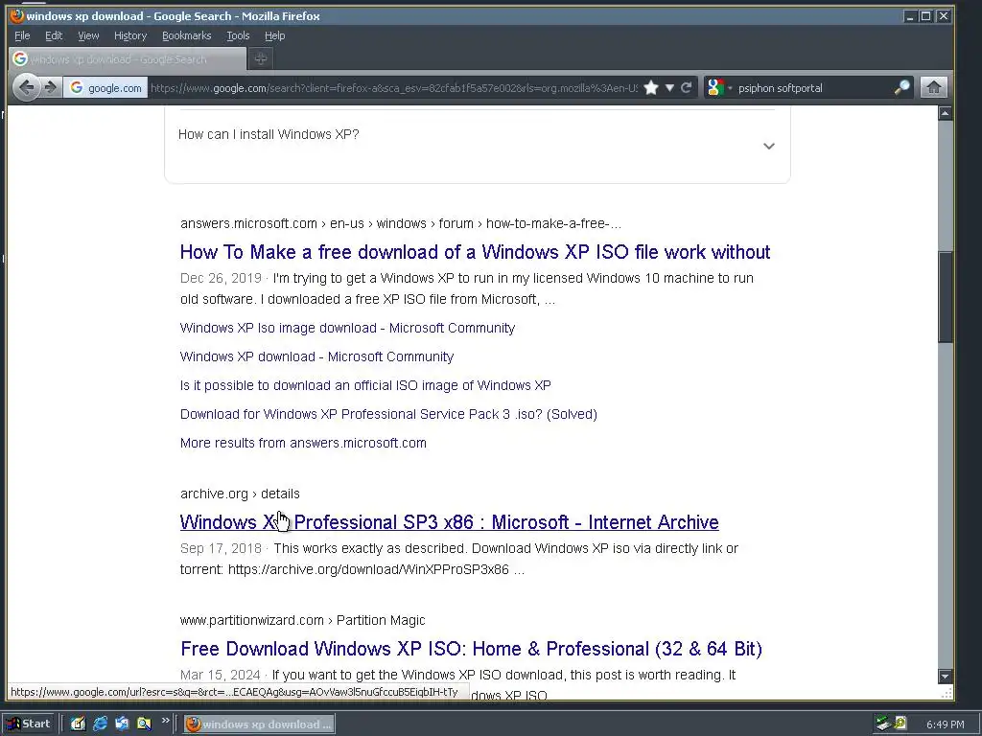Open the Bookmarks menu
The image size is (982, 736).
click(187, 35)
